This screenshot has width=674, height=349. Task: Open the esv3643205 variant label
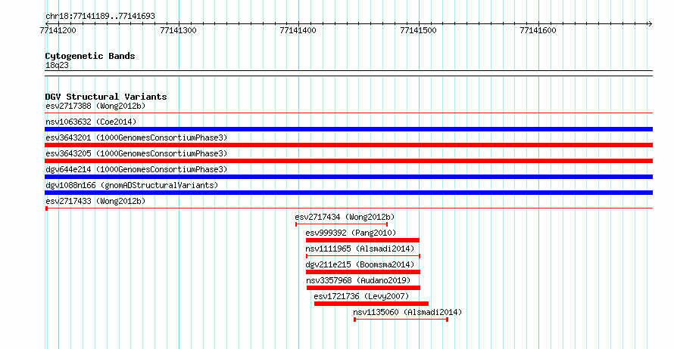[x=136, y=153]
